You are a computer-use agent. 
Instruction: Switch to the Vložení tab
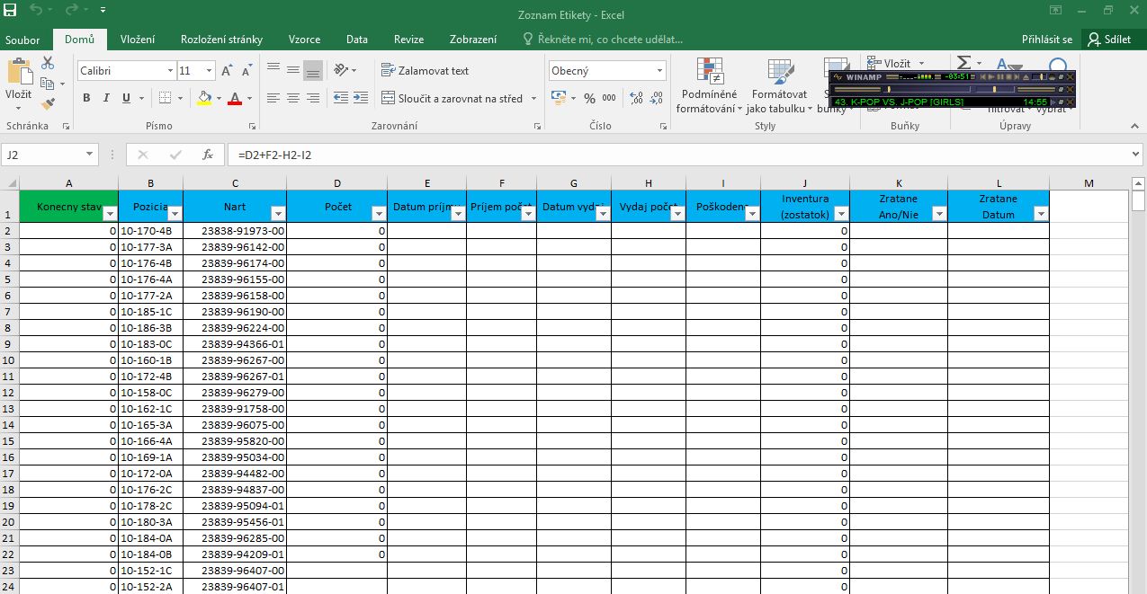138,40
